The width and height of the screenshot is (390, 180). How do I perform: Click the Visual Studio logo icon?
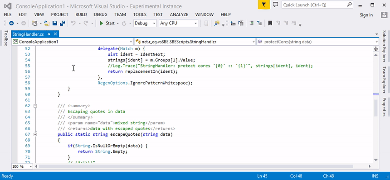8,6
